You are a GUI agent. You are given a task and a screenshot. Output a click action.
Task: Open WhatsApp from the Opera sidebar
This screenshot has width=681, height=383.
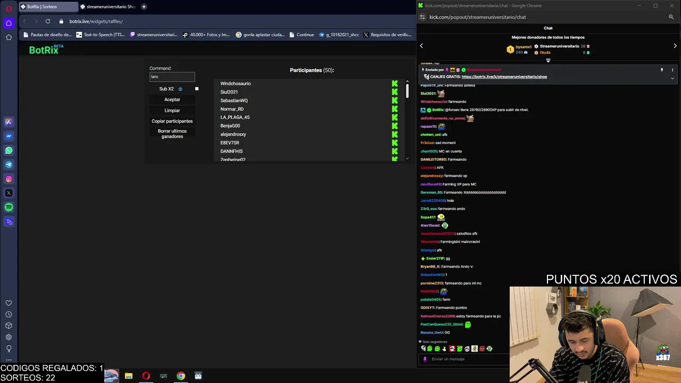[x=9, y=151]
